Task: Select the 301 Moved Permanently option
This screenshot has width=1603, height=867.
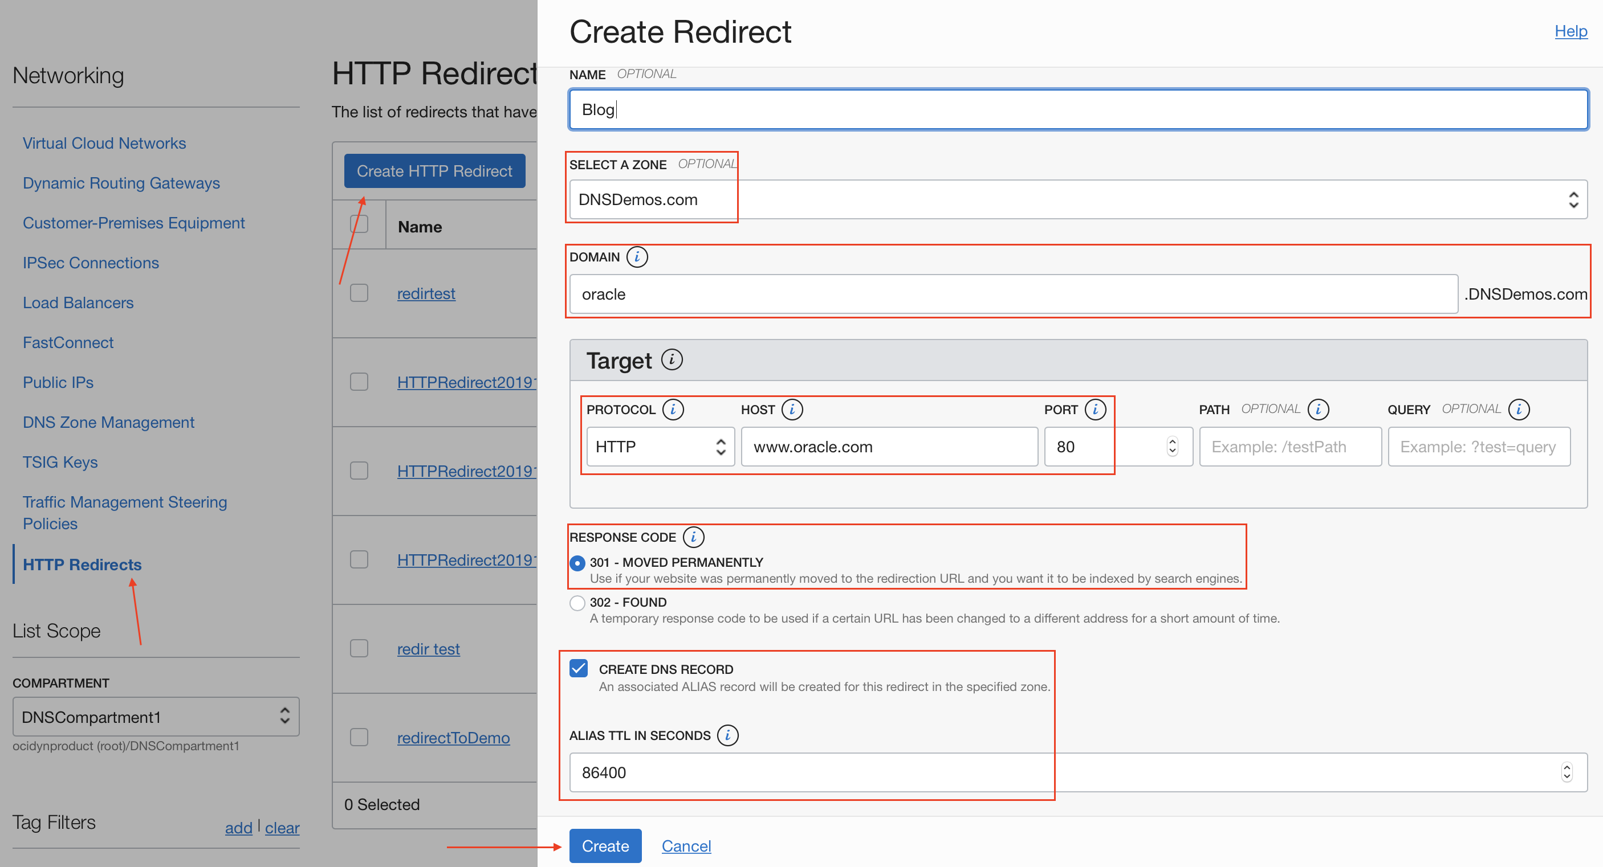Action: tap(577, 562)
